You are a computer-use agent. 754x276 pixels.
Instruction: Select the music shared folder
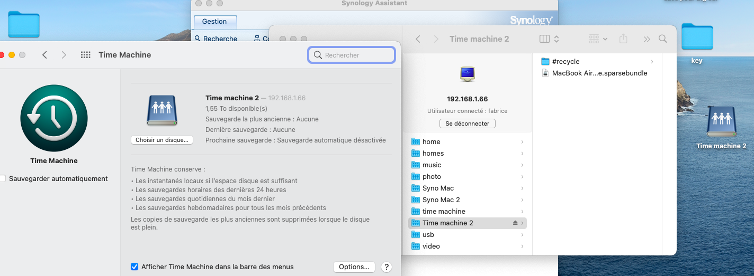click(x=468, y=165)
